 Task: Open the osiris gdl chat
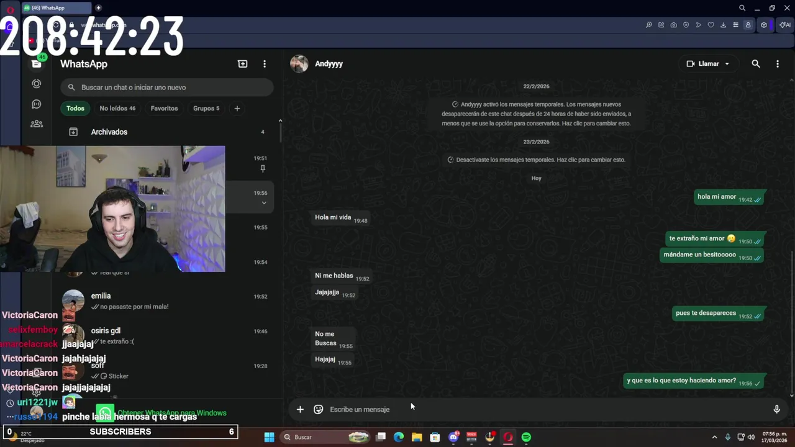pyautogui.click(x=167, y=335)
